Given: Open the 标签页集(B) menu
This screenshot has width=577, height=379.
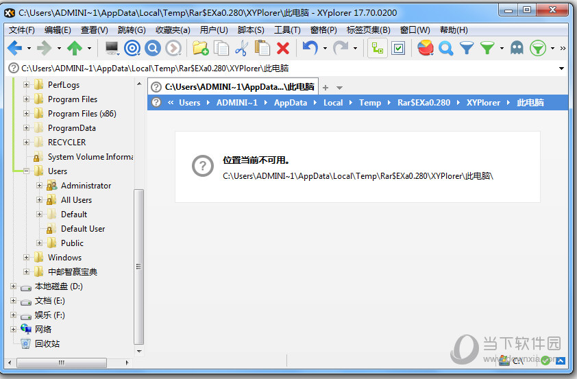Looking at the screenshot, I should [x=369, y=29].
